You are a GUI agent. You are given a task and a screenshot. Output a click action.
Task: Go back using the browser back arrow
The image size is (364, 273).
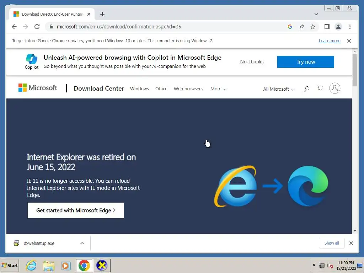14,27
